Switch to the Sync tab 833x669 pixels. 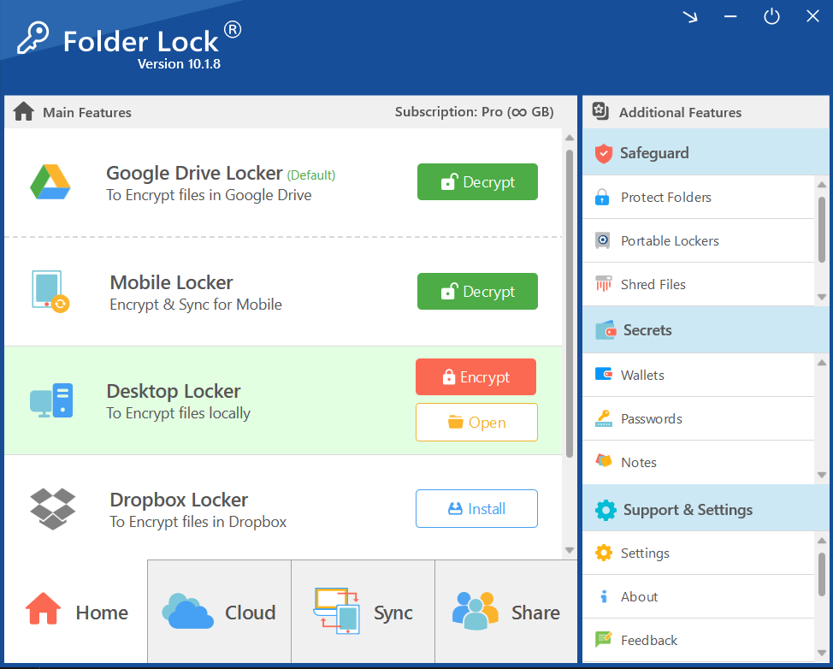coord(363,612)
